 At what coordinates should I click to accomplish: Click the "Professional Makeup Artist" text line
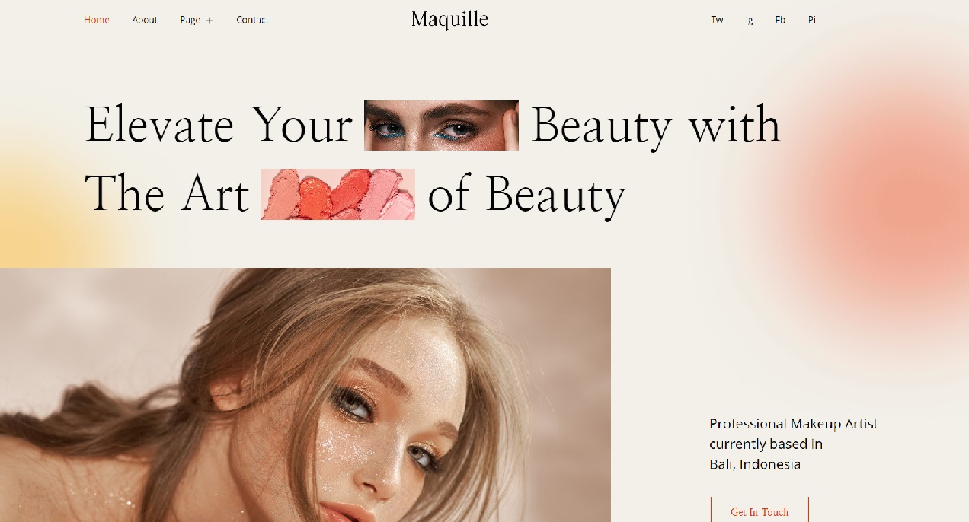pos(794,424)
